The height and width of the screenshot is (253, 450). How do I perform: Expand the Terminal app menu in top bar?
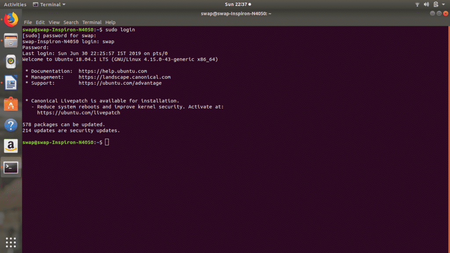(49, 4)
